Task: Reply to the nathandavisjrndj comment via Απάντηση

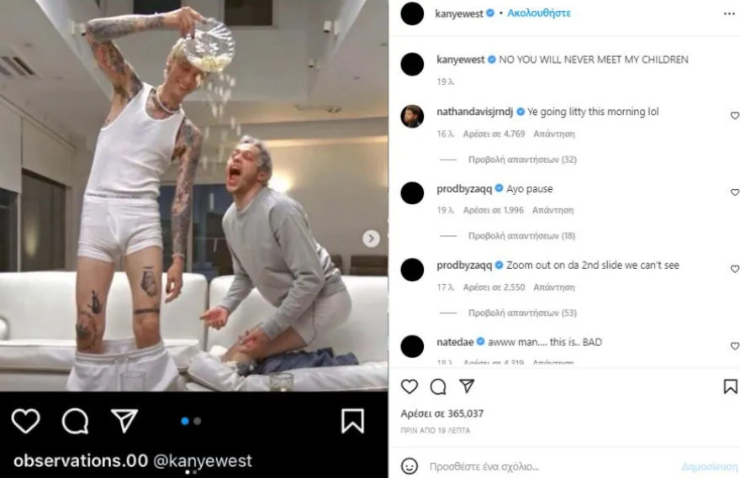Action: click(x=554, y=134)
